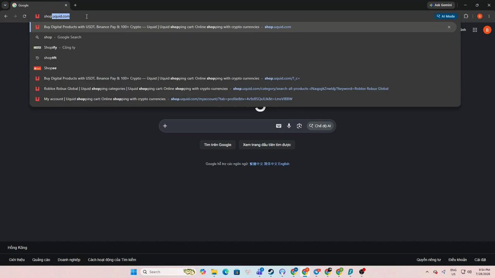
Task: Click the AI Mode button in the address bar
Action: [445, 16]
